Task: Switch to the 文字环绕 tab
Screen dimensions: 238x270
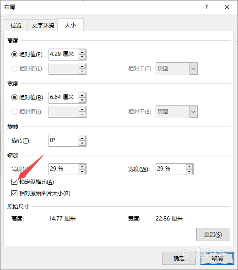Action: pyautogui.click(x=43, y=25)
